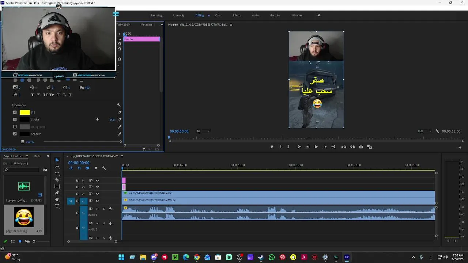Image resolution: width=468 pixels, height=263 pixels.
Task: Hide track V4 with eye icon
Action: point(97,180)
